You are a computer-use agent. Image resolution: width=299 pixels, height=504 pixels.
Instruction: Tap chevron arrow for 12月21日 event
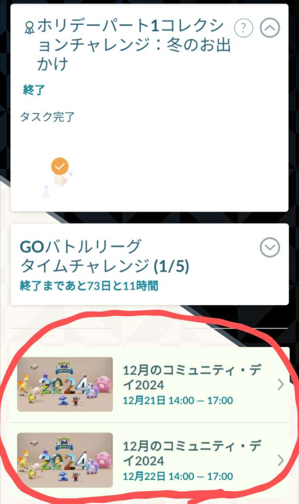(x=281, y=384)
